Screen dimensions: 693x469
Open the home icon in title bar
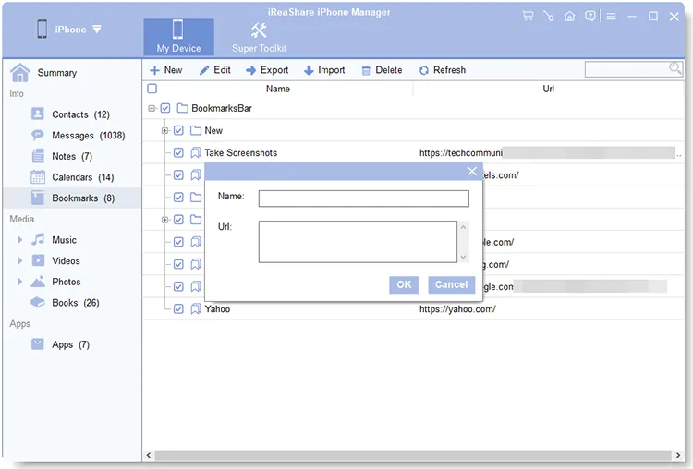click(x=570, y=17)
